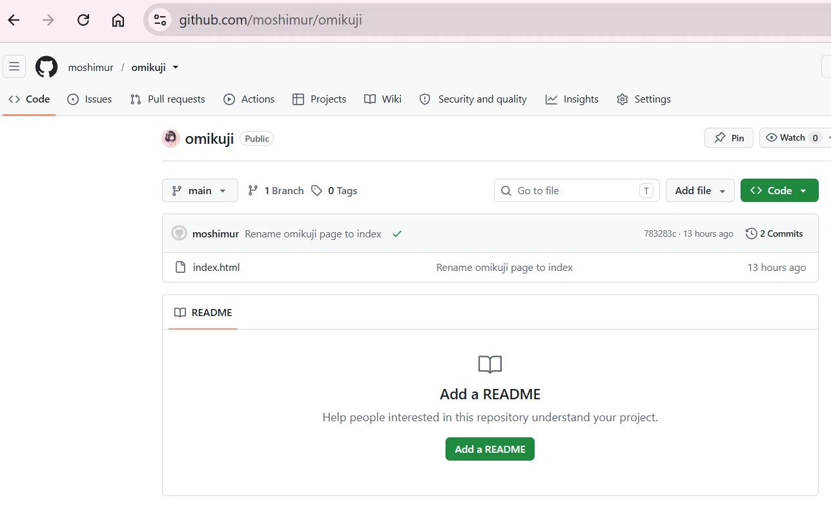Open the moshimur owner link in breadcrumb
This screenshot has height=507, width=831.
tap(90, 67)
